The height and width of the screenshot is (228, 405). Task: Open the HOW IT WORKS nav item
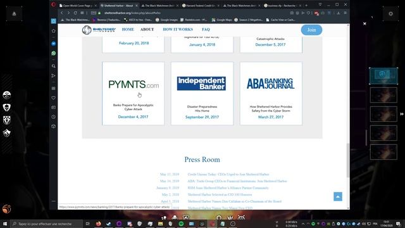pyautogui.click(x=178, y=30)
